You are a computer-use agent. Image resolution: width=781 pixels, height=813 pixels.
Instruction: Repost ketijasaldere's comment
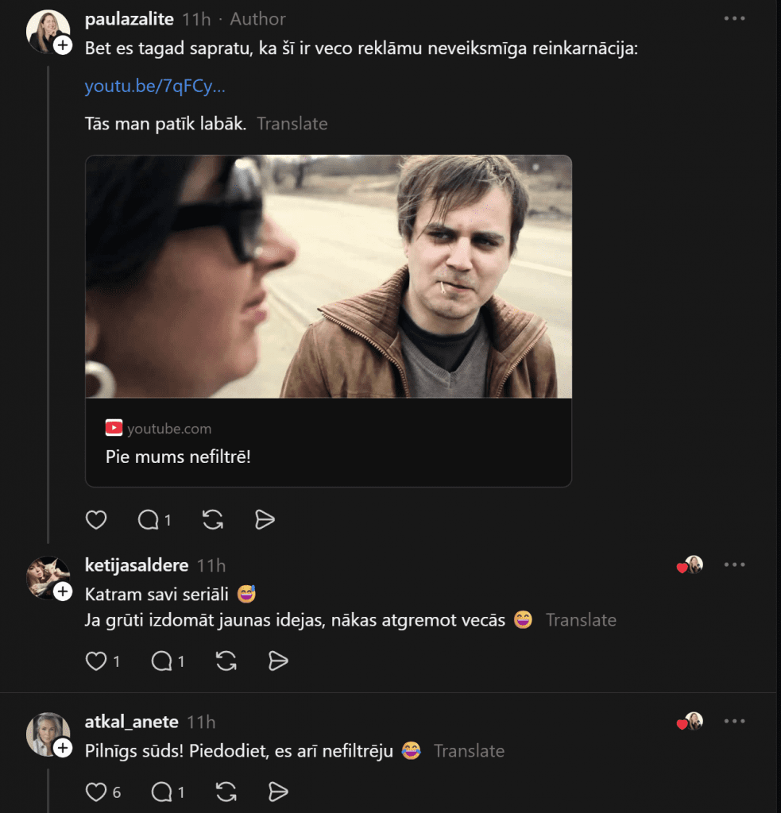[226, 661]
